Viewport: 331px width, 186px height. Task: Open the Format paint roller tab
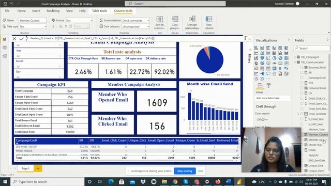(268, 85)
